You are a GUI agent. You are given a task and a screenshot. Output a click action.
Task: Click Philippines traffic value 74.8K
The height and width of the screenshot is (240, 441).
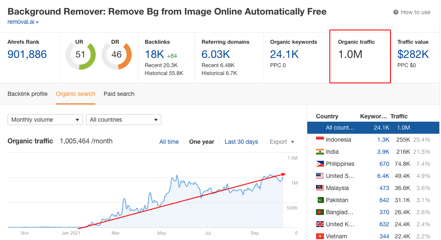point(403,164)
